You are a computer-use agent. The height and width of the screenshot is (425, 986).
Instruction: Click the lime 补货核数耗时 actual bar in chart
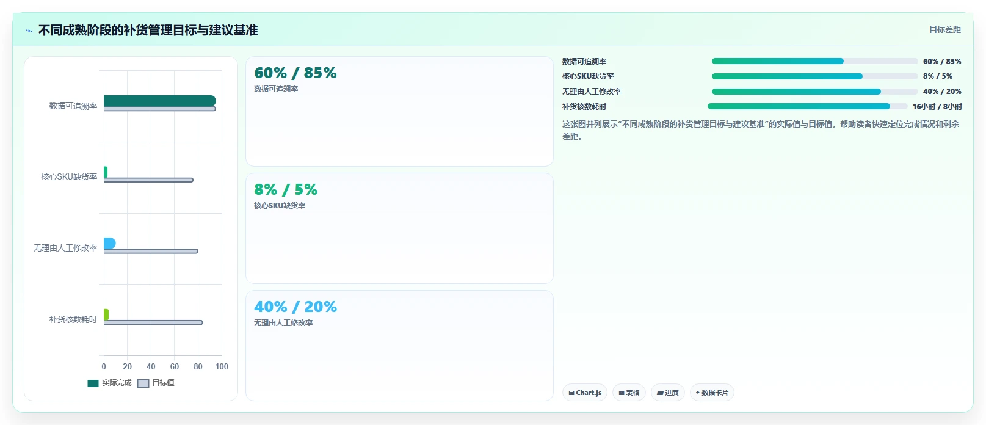(x=106, y=314)
